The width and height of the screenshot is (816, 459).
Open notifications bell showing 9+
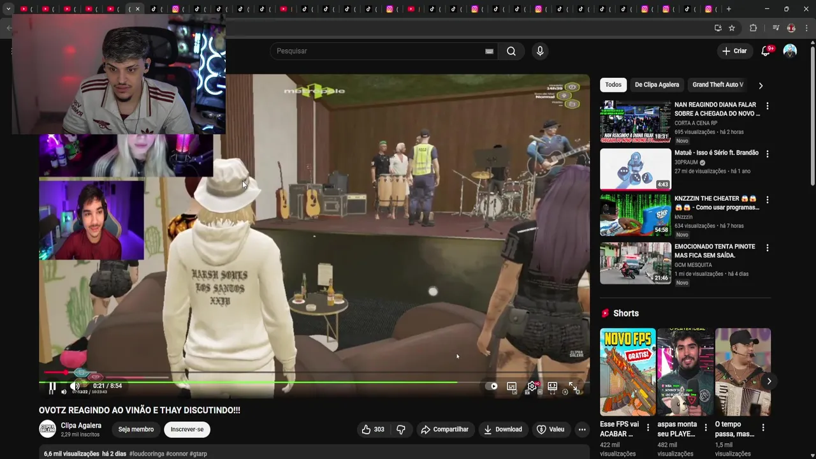(766, 51)
